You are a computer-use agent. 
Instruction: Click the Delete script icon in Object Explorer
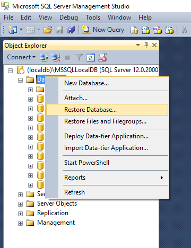(102, 57)
